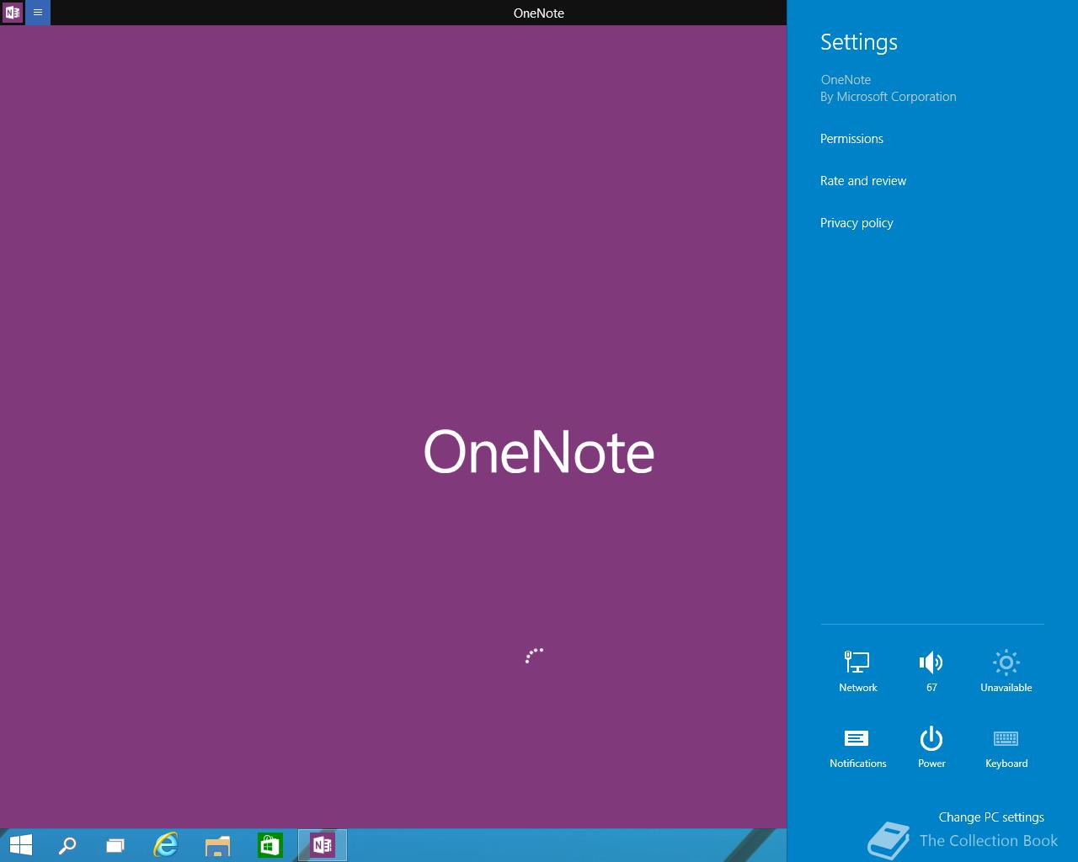Open the Privacy policy link

[x=857, y=223]
